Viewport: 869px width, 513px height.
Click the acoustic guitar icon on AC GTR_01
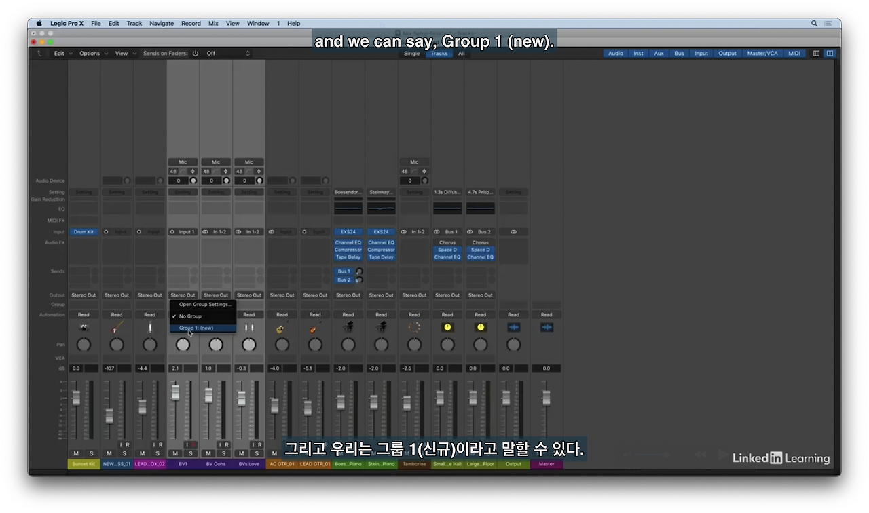coord(282,328)
